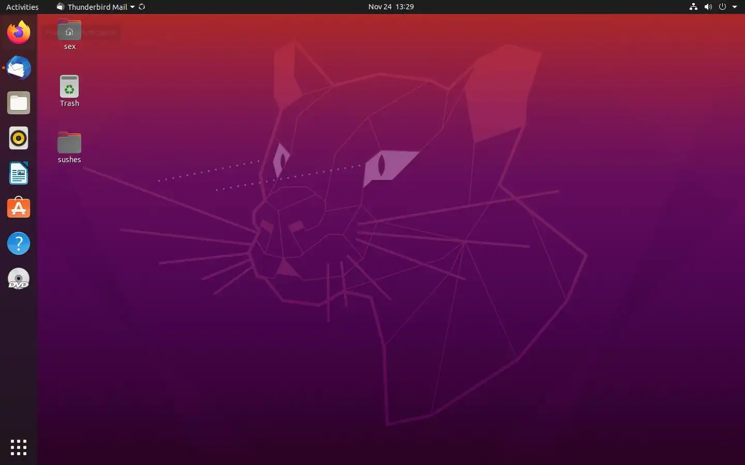Click the DVD disc icon in dock

point(19,278)
